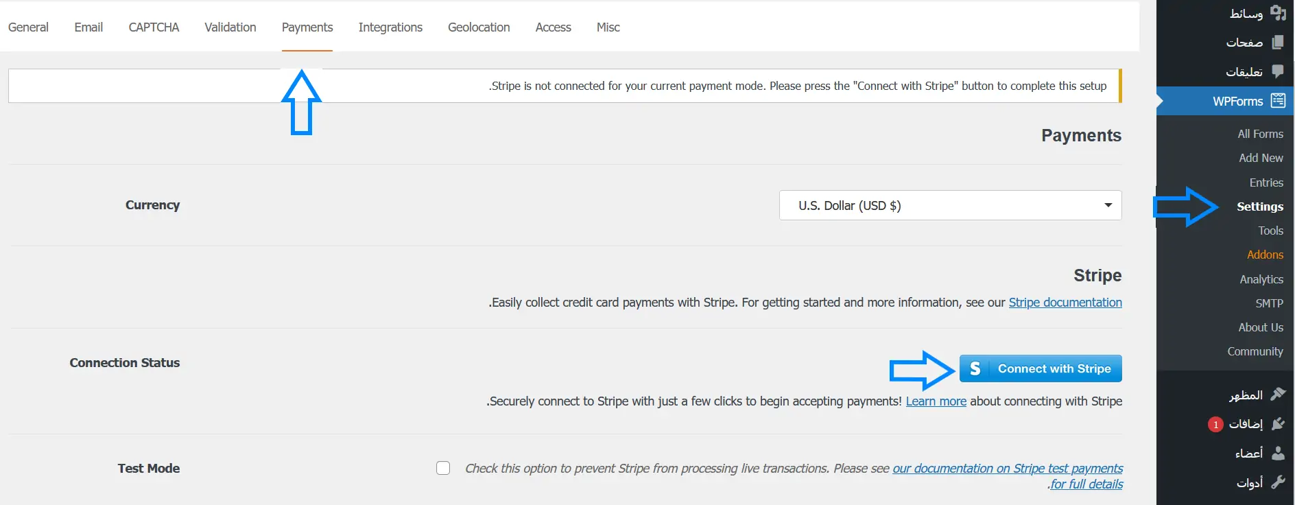Screen dimensions: 1295x505
Task: Open Addons in WPForms submenu
Action: pyautogui.click(x=1265, y=255)
